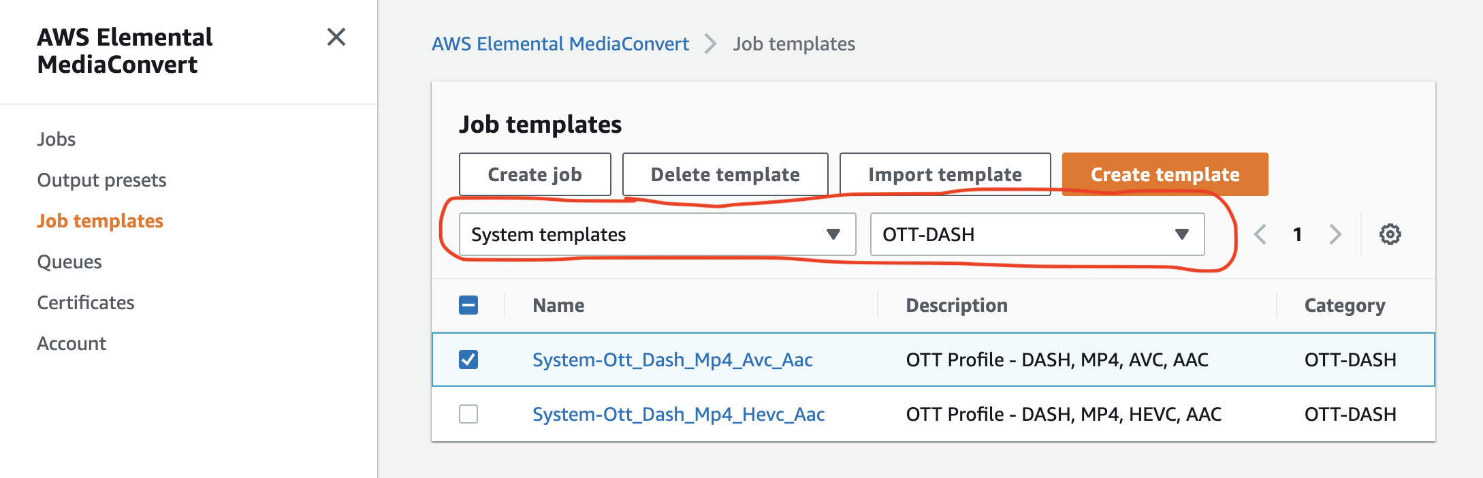
Task: Click description 'OTT Profile - DASH, MP4, AVC, AAC'
Action: (1057, 360)
